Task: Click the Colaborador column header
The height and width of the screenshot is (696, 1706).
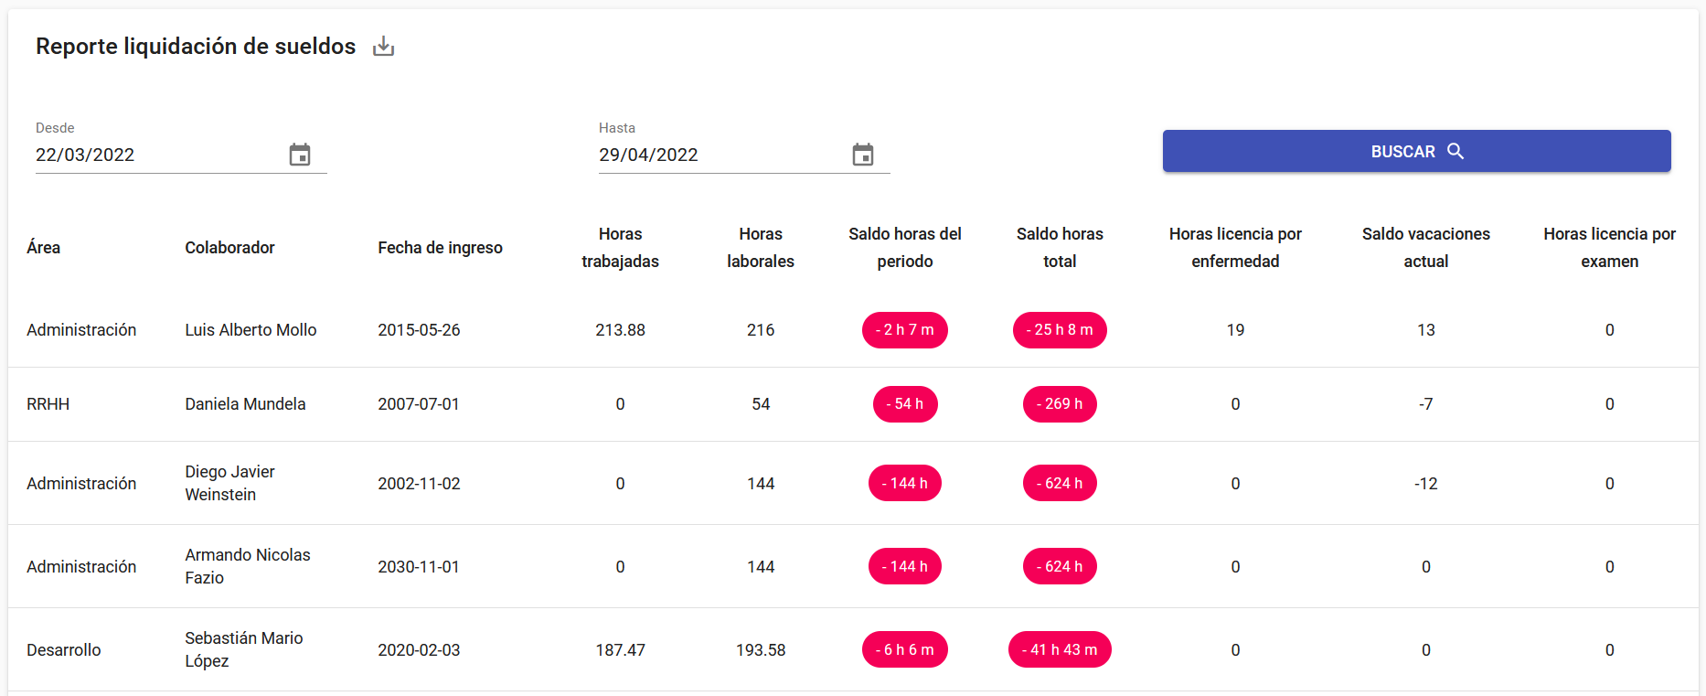Action: tap(229, 248)
